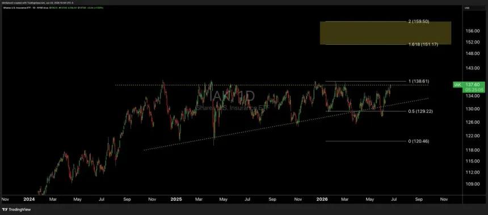Select the Fibonacci level label 0 (120.46)
Screen dimensions: 488x215
click(419, 141)
